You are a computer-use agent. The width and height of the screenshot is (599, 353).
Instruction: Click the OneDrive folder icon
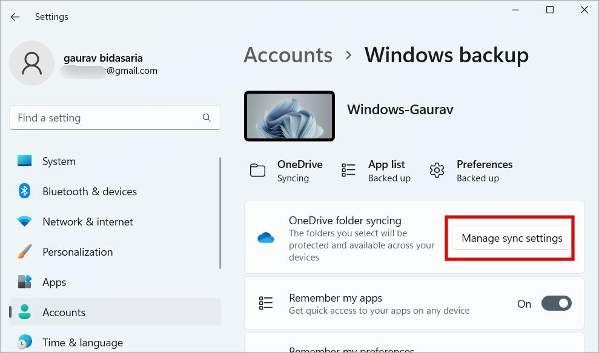click(x=257, y=170)
